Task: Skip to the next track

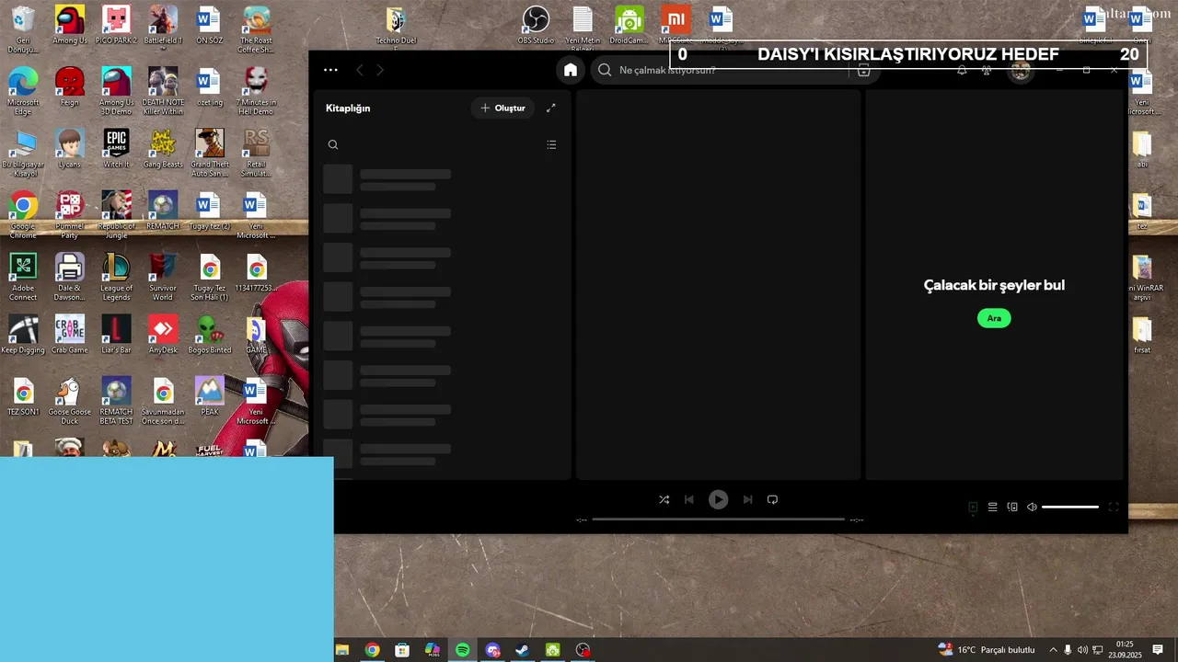Action: [x=747, y=499]
